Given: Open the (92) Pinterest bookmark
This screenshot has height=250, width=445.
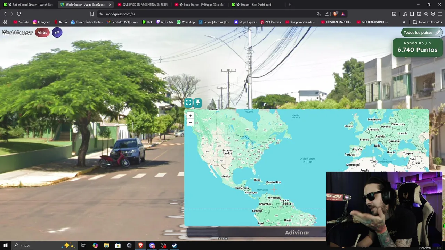Looking at the screenshot, I should [271, 22].
